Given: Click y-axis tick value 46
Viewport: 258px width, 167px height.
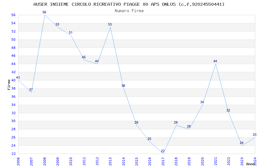Looking at the screenshot, I should coord(13,56).
